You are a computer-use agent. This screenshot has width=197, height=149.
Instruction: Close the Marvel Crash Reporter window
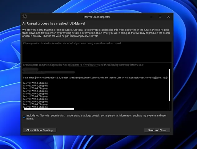coord(168,17)
